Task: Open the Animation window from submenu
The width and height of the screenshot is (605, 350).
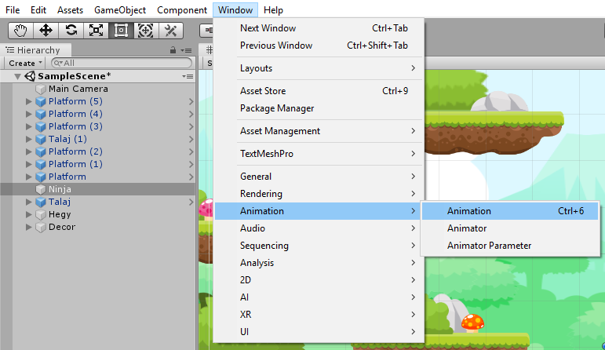Action: (x=510, y=211)
